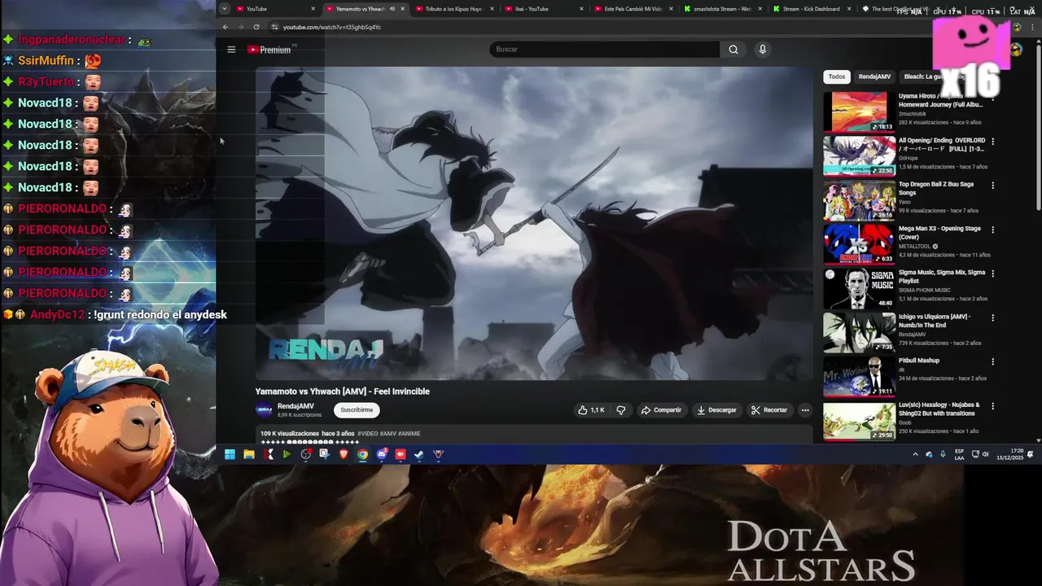Click the video player area
The image size is (1042, 586).
534,223
